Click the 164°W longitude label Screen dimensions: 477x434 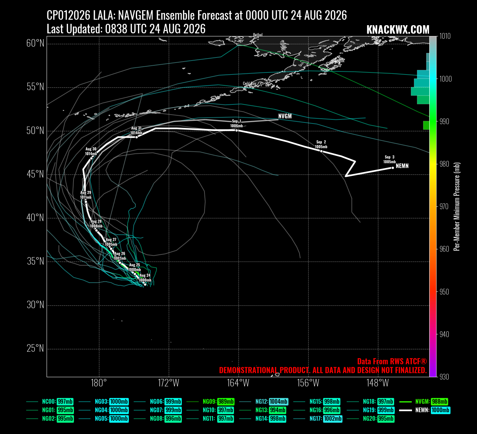click(238, 383)
